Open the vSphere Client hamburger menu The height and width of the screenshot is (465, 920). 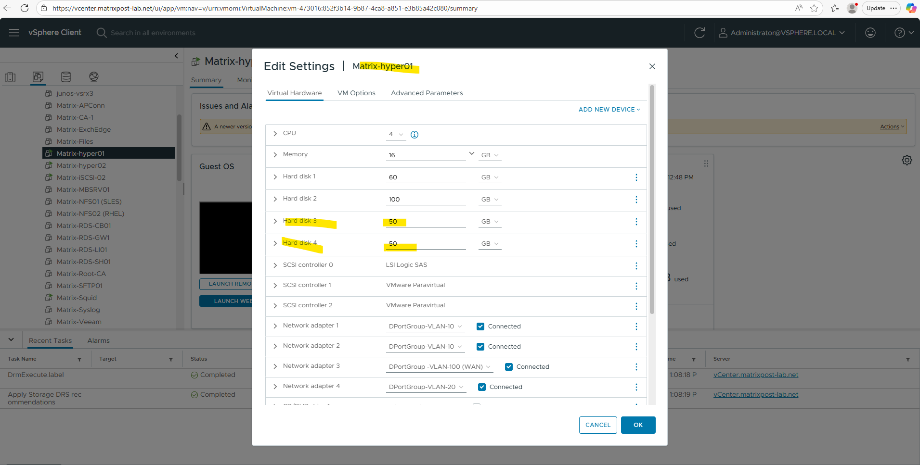(14, 33)
